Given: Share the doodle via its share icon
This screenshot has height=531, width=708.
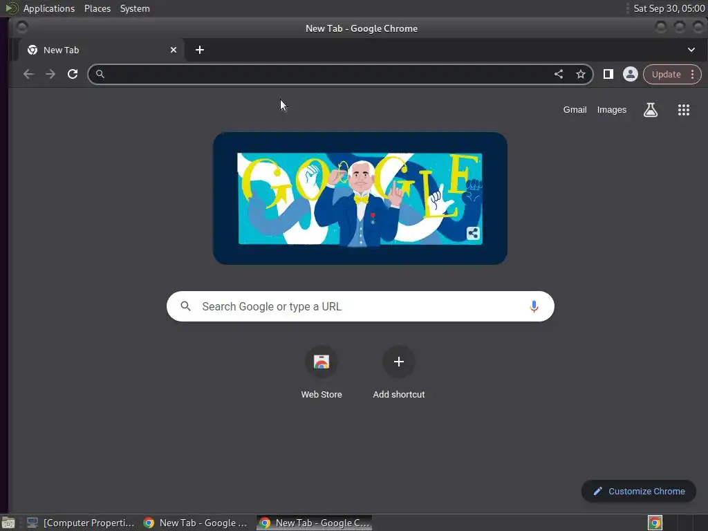Looking at the screenshot, I should (x=473, y=233).
